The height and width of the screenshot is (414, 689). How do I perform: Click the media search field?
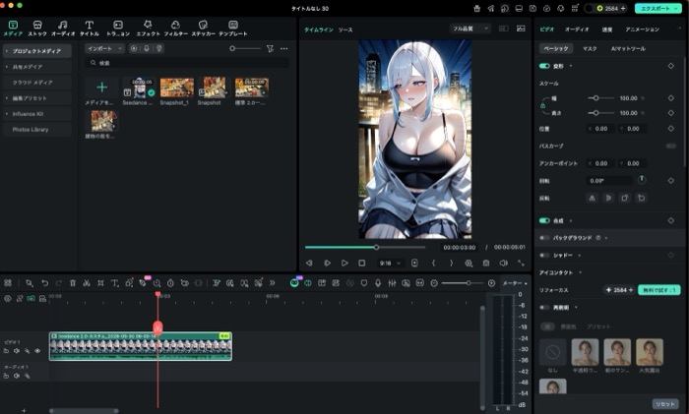(187, 63)
